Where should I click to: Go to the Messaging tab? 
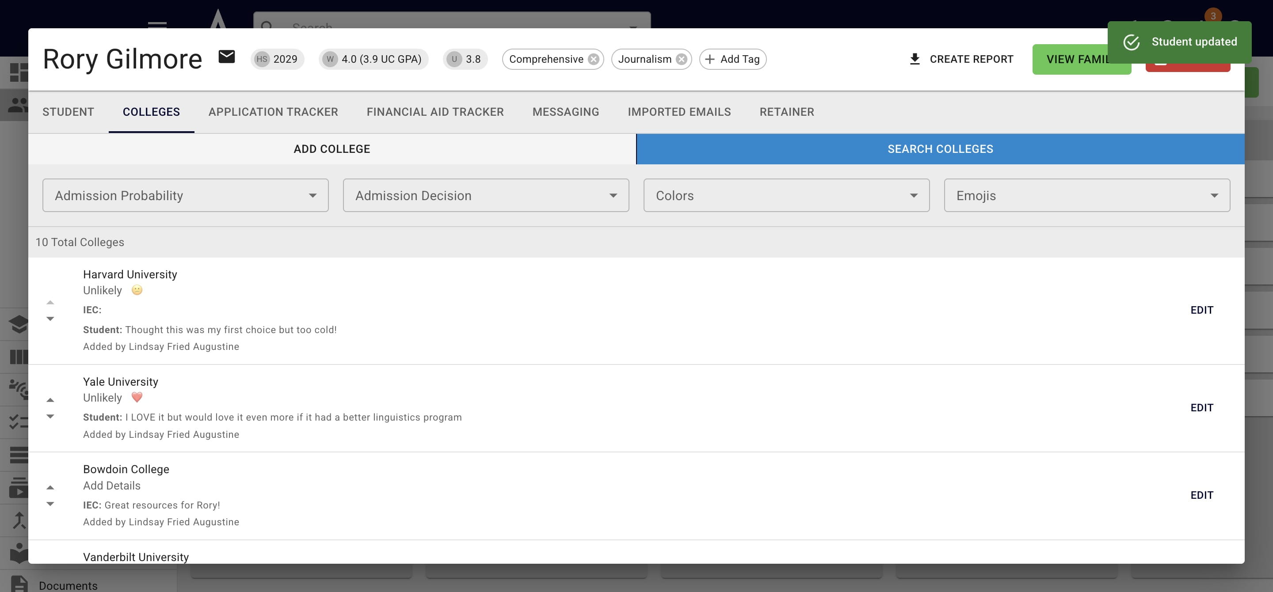(565, 112)
